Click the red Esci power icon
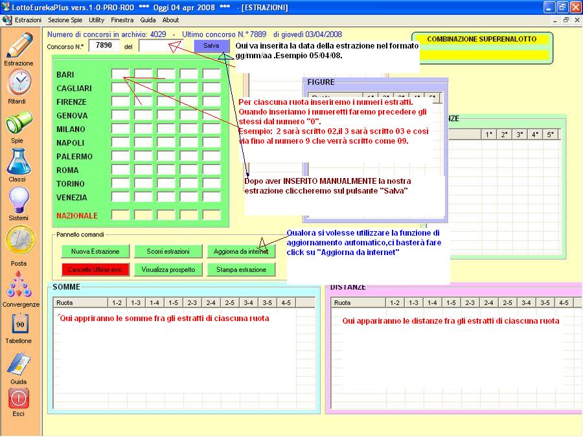Screen dimensions: 583x437 click(19, 398)
